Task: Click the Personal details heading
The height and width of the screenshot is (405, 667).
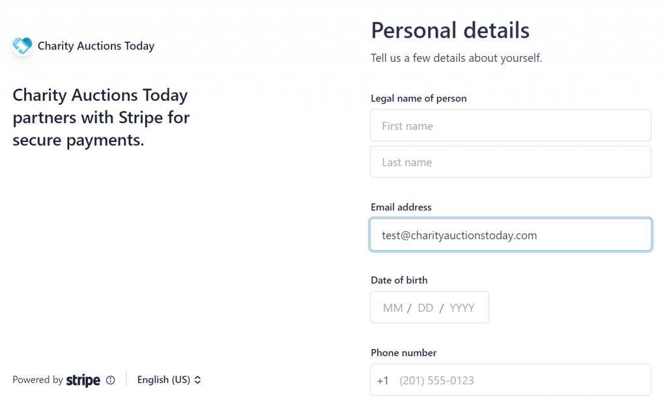Action: [x=450, y=30]
